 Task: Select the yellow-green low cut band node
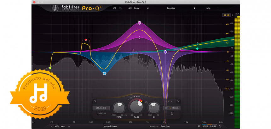(50, 68)
